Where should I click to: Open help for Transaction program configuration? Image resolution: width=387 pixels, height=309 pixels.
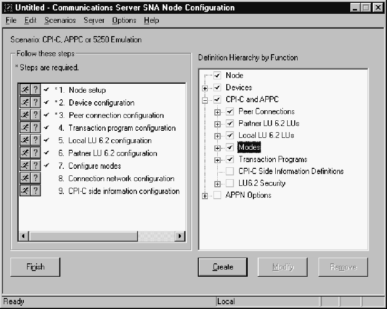36,127
